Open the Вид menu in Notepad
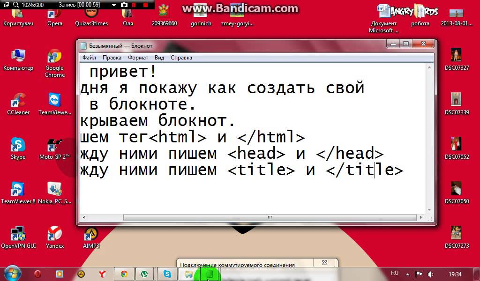The image size is (480, 281). click(x=159, y=58)
